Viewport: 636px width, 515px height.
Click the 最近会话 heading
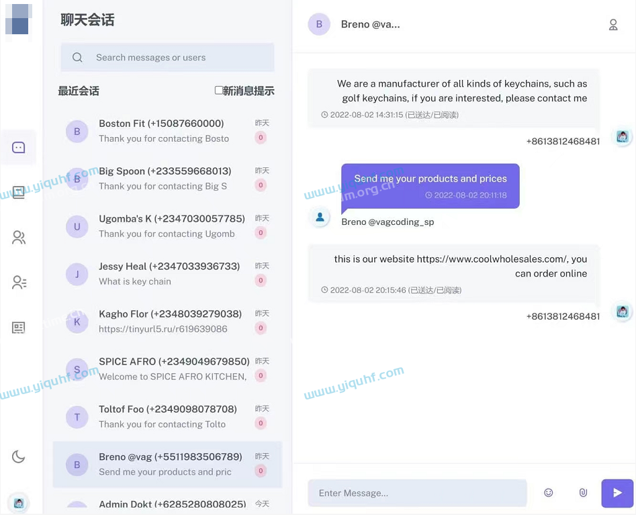pyautogui.click(x=79, y=91)
